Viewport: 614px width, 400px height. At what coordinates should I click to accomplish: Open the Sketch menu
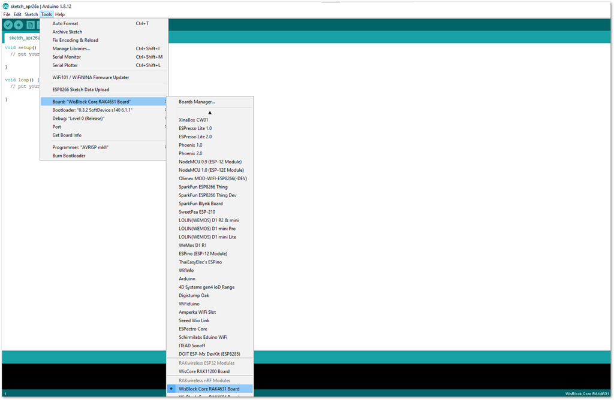(x=31, y=14)
